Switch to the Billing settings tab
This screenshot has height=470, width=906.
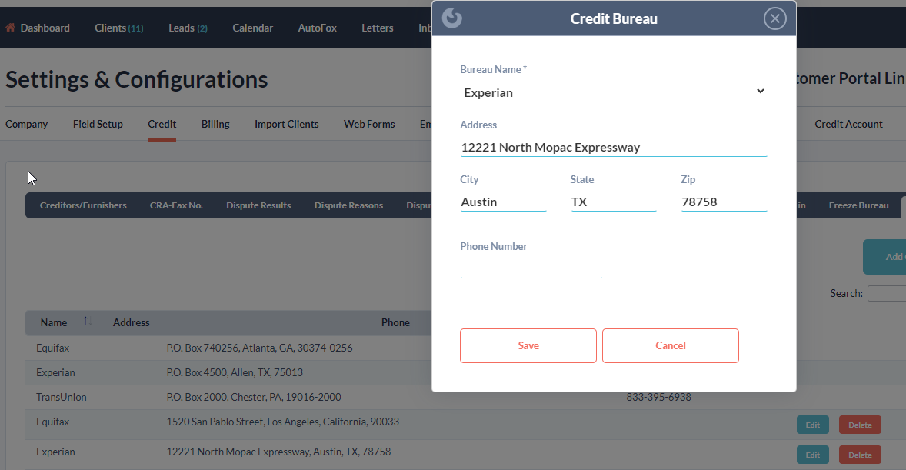(x=215, y=124)
